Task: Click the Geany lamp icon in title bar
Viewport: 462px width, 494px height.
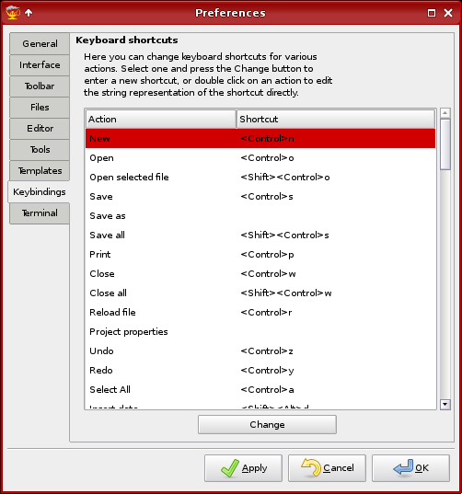Action: coord(13,13)
